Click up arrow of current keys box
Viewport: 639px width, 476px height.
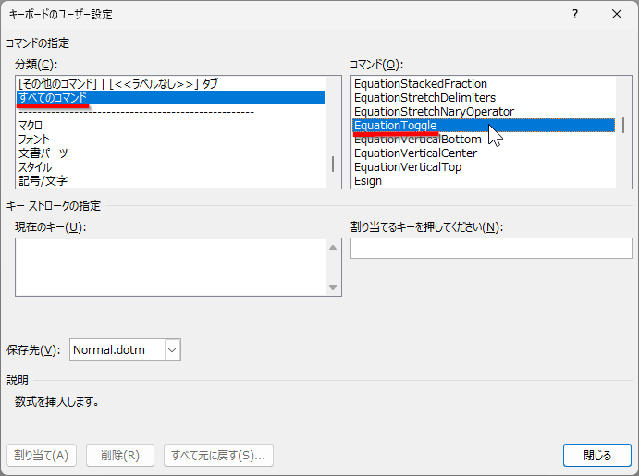333,248
